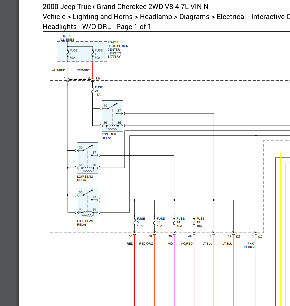This screenshot has height=306, width=290.
Task: Click pin number 50 label
Action: (130, 236)
